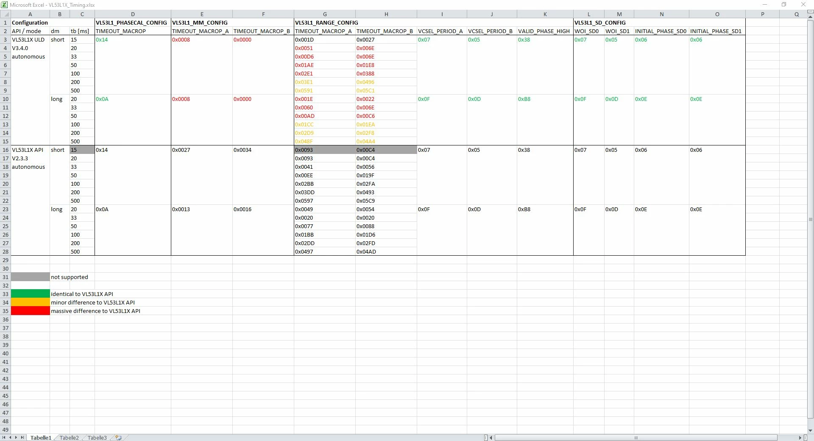The image size is (814, 441).
Task: Select the 'VL53L1X ULD' cell
Action: tap(30, 39)
